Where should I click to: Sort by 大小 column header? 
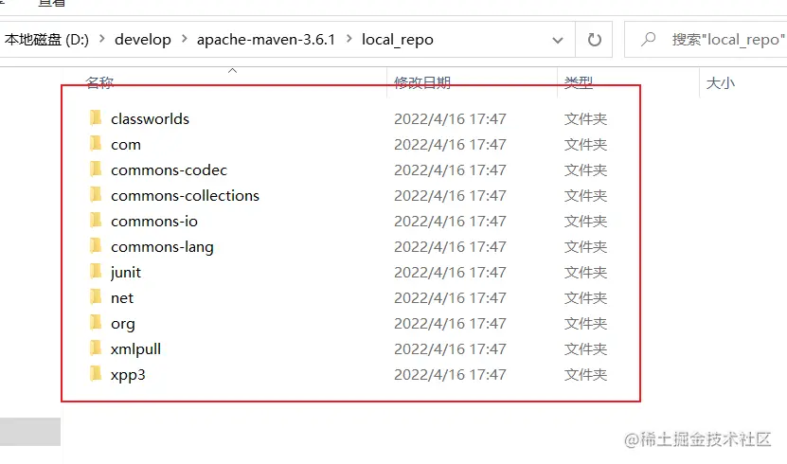(721, 82)
